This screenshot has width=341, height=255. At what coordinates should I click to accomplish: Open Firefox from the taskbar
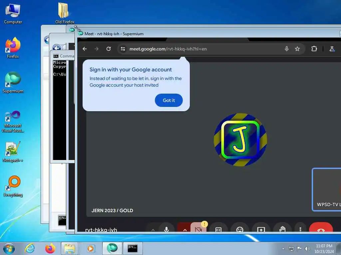point(50,248)
